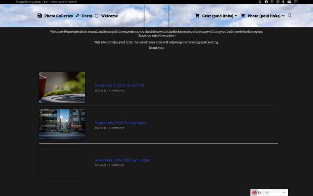The width and height of the screenshot is (313, 196).
Task: Click the dark Okinawa post thumbnail
Action: coord(62,162)
